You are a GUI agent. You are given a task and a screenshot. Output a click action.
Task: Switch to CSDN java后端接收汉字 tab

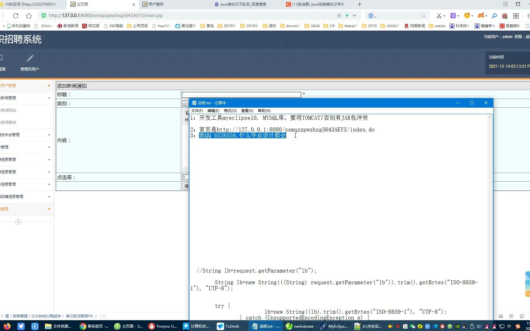pos(318,4)
